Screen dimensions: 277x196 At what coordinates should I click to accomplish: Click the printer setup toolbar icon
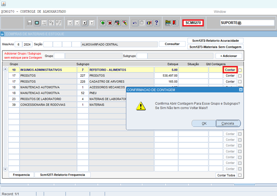(x=44, y=23)
